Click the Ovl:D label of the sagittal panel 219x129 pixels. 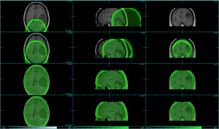click(x=143, y=96)
